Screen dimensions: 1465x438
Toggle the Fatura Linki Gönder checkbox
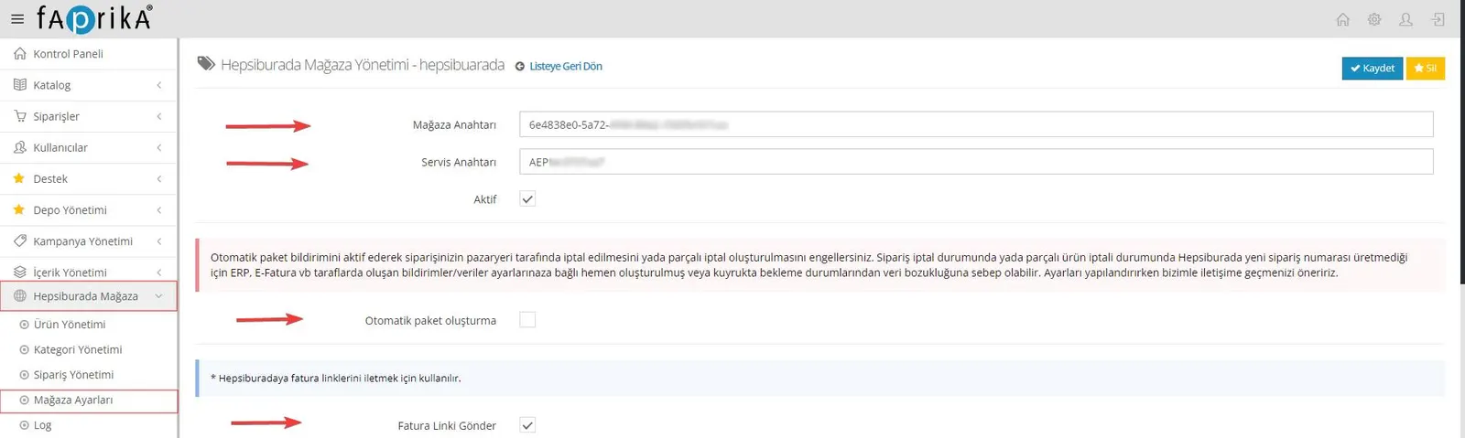pos(527,425)
